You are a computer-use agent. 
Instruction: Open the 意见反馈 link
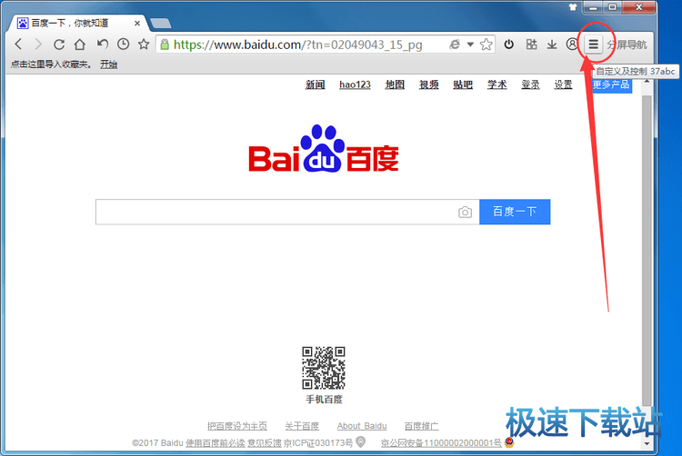265,443
